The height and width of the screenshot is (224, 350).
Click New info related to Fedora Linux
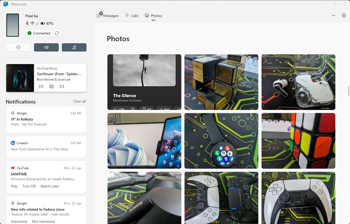[x=38, y=210]
